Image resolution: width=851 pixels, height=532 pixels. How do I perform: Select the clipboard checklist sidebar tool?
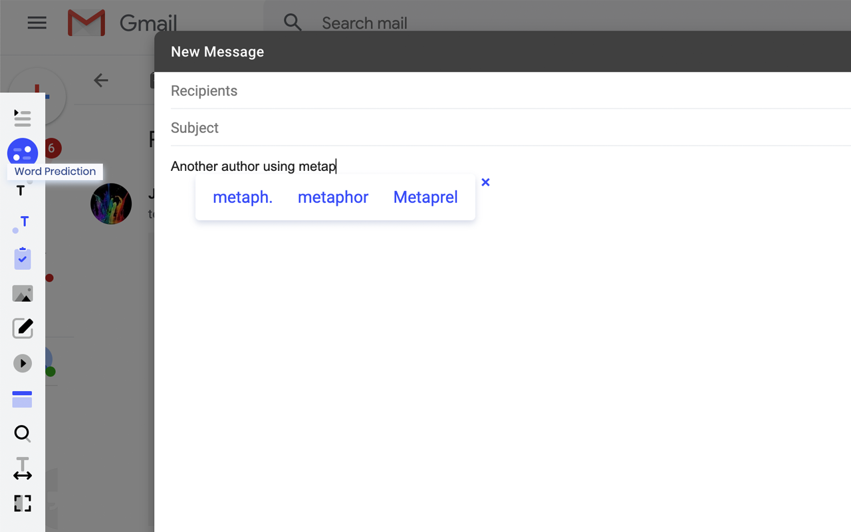coord(23,258)
